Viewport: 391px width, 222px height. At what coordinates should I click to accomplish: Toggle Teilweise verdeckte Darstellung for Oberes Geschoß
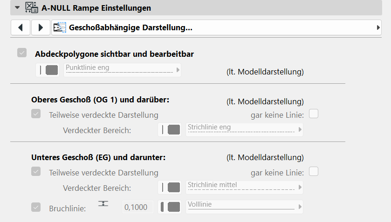coord(36,114)
